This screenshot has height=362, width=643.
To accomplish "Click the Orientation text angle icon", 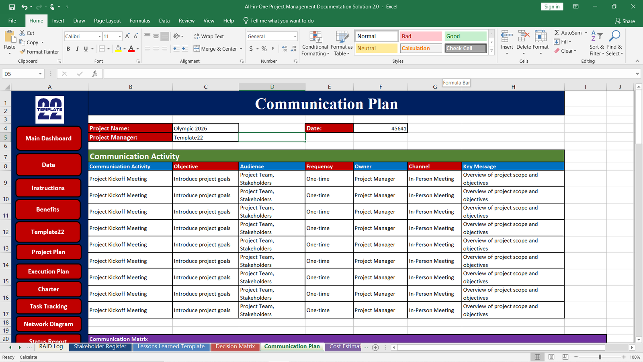I will [176, 36].
